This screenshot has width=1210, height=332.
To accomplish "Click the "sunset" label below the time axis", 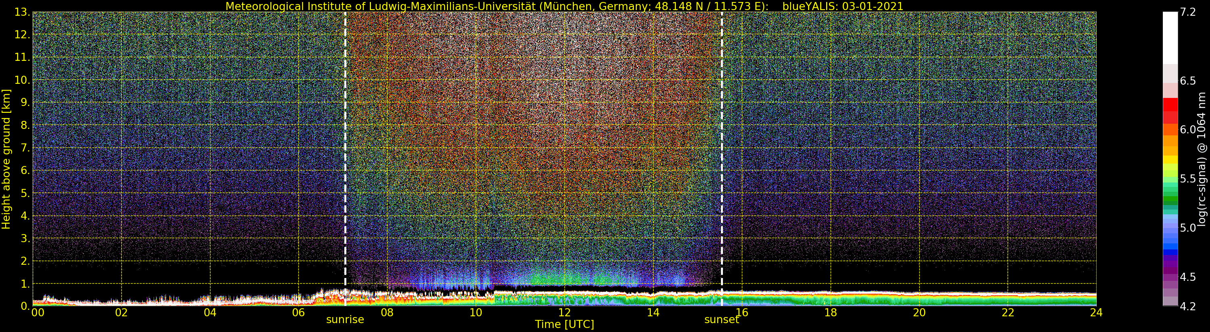I will click(721, 320).
